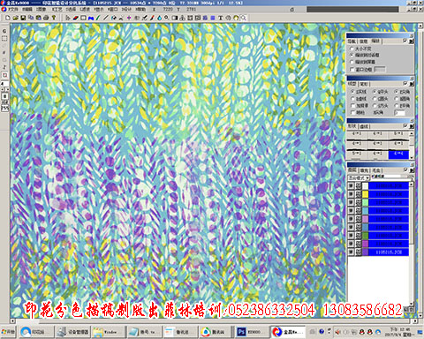Click the topmost tool in the left toolbox

click(4, 31)
